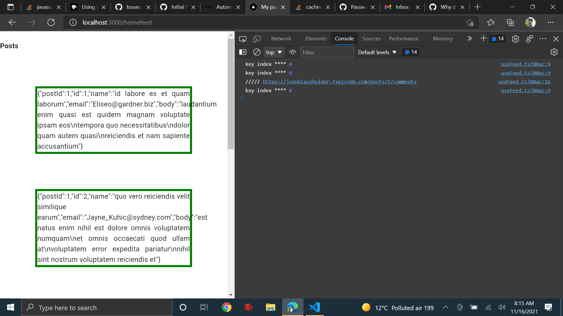Open Cortana from the taskbar
Screen dimensions: 563x316
[x=183, y=307]
